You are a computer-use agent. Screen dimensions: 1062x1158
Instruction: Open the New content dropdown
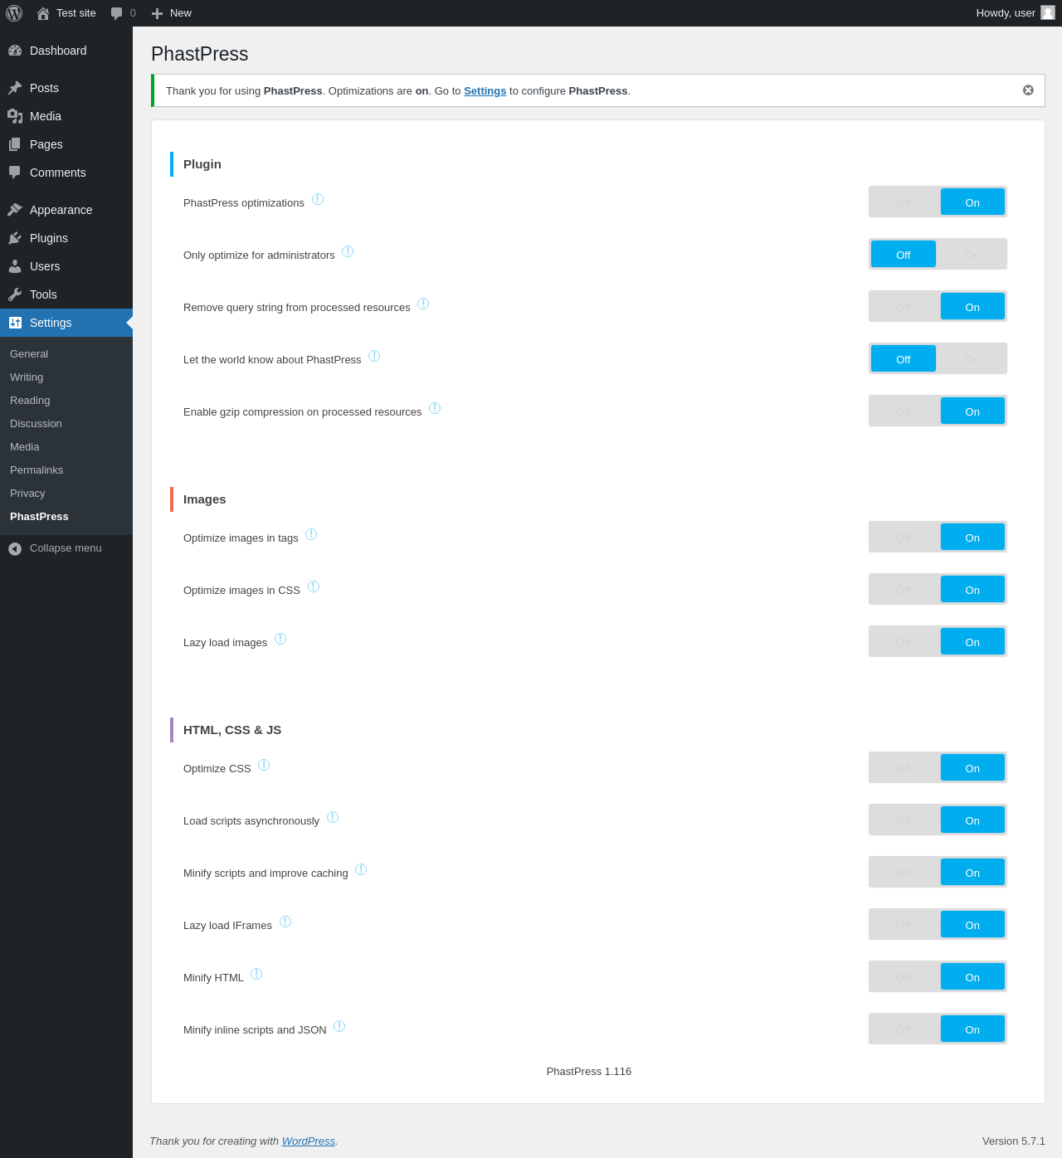172,13
